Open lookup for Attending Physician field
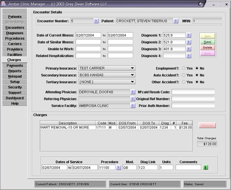Image resolution: width=231 pixels, height=190 pixels. tap(132, 92)
